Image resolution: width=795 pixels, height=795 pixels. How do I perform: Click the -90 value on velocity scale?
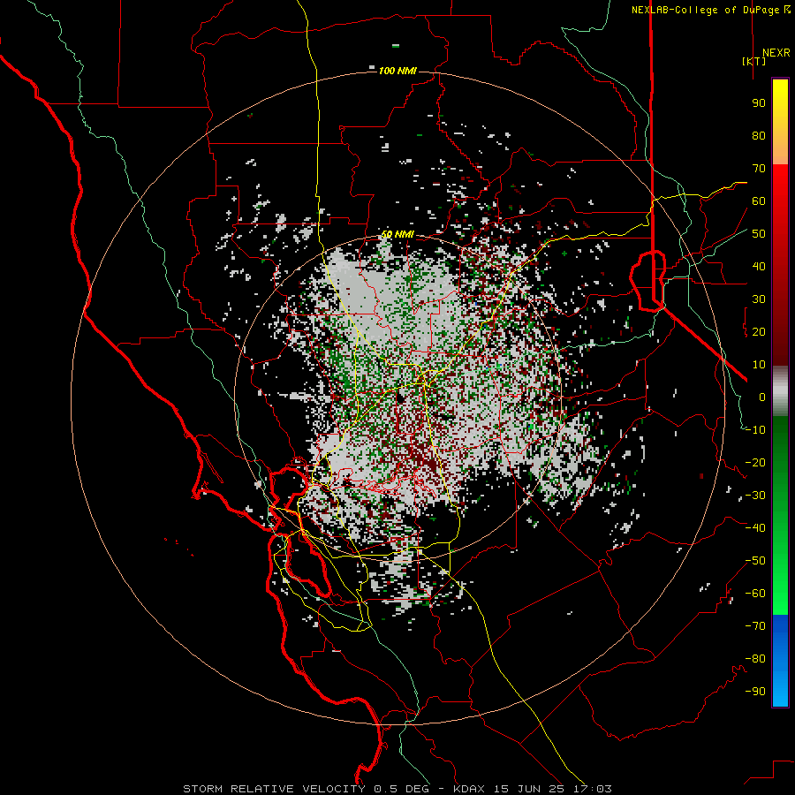(x=755, y=692)
